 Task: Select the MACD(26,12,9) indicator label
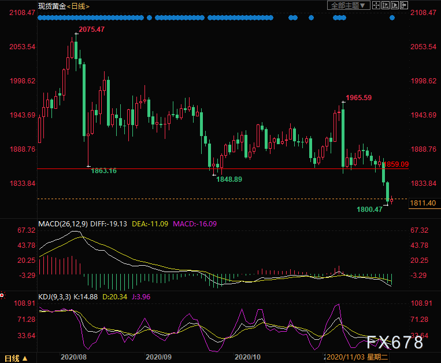click(x=63, y=224)
